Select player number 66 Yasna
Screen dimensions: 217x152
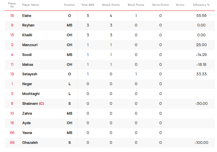pos(12,133)
